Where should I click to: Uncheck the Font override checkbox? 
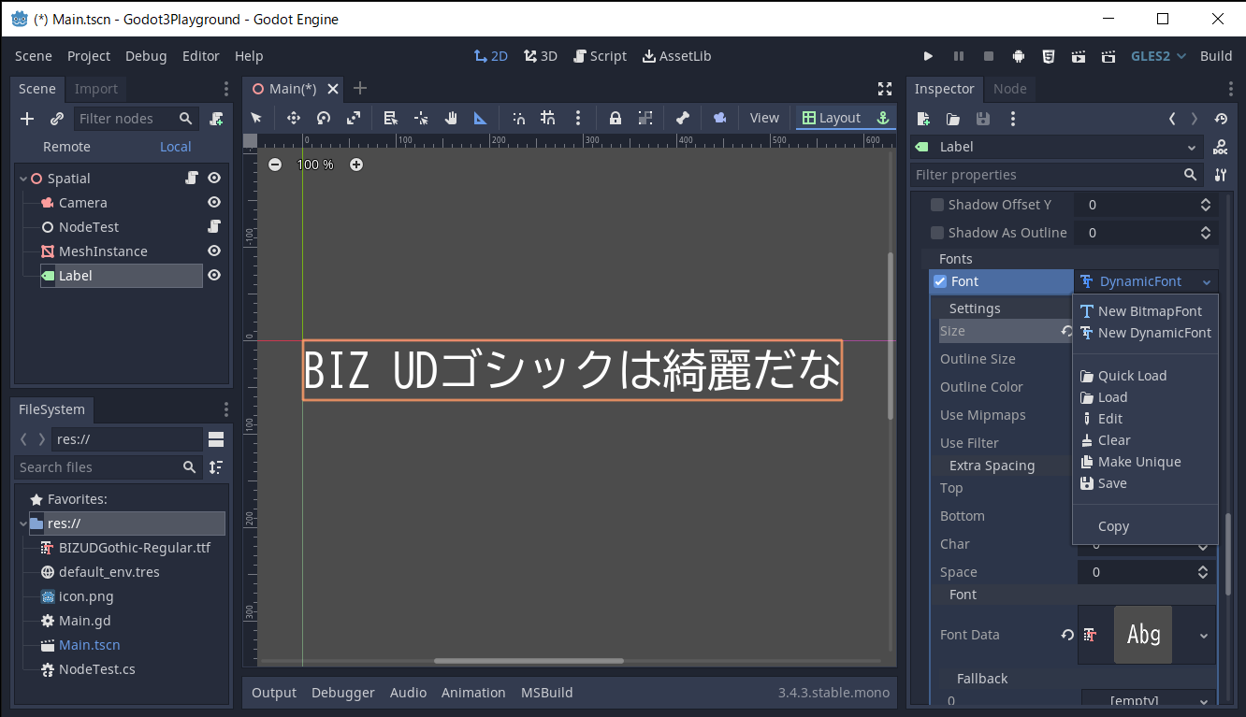(x=940, y=281)
